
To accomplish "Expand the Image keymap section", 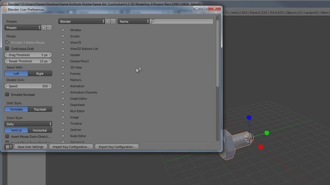I will tap(63, 117).
